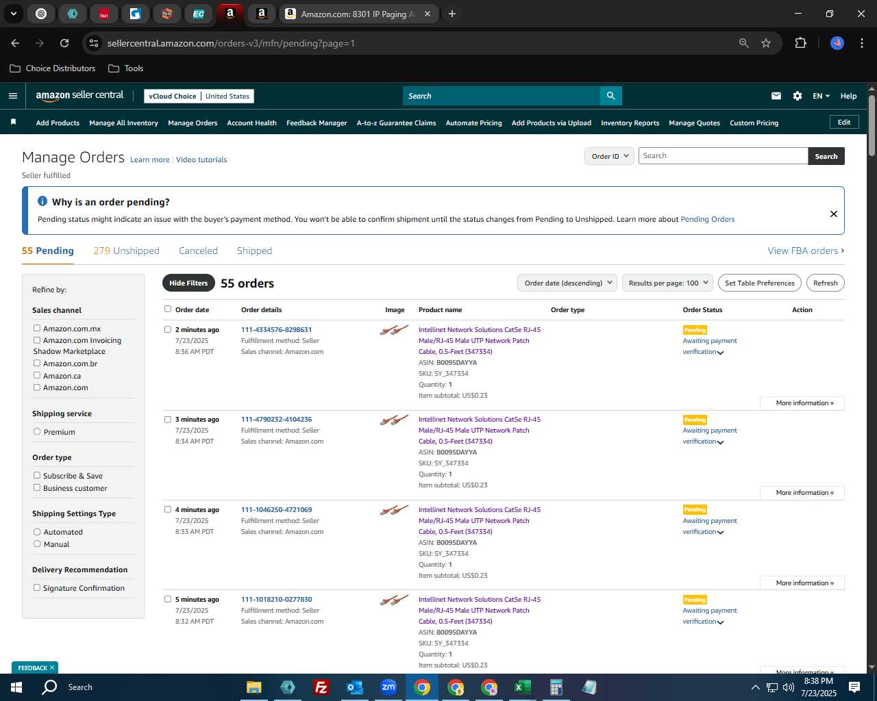Screen dimensions: 877x701
Task: Click View FBA orders link
Action: [806, 251]
